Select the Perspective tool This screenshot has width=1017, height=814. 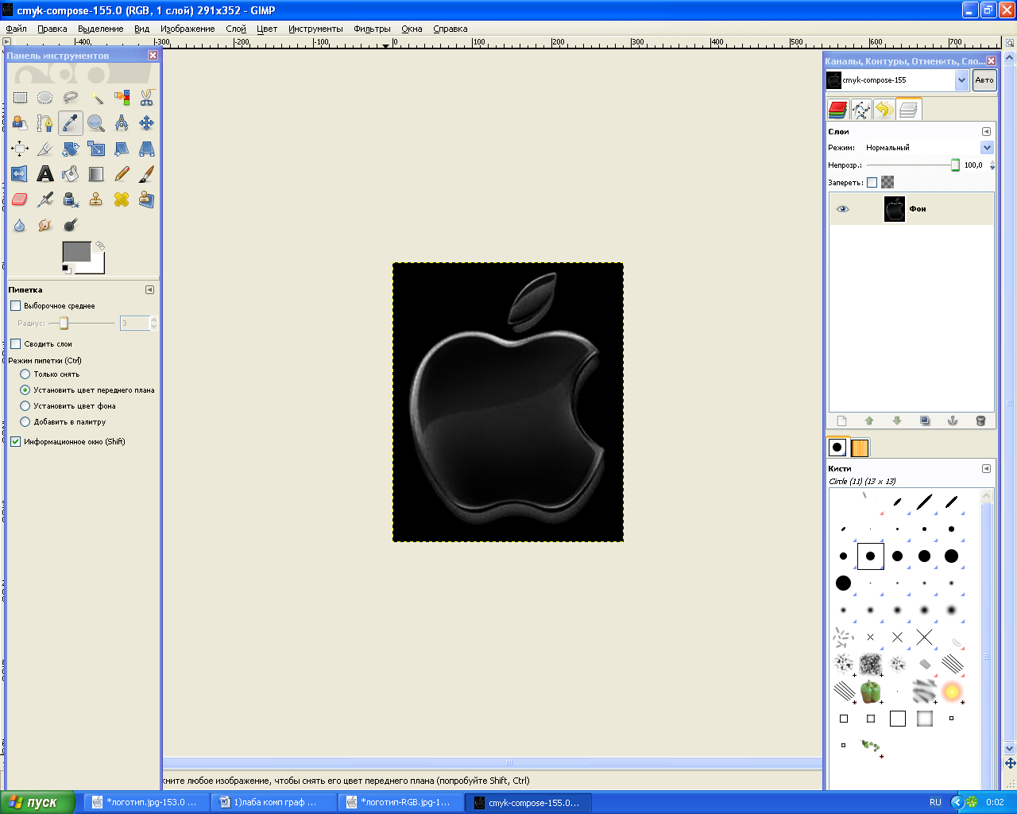tap(147, 149)
